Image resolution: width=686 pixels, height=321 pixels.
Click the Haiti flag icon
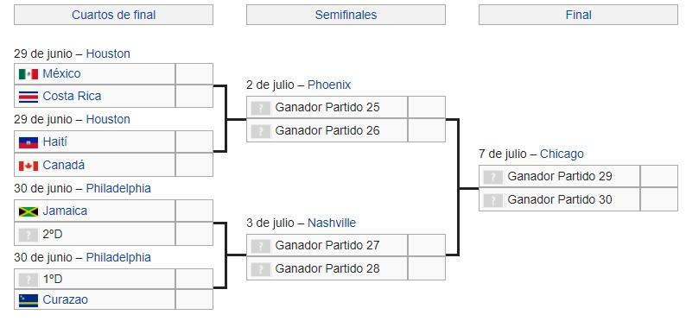tap(28, 143)
